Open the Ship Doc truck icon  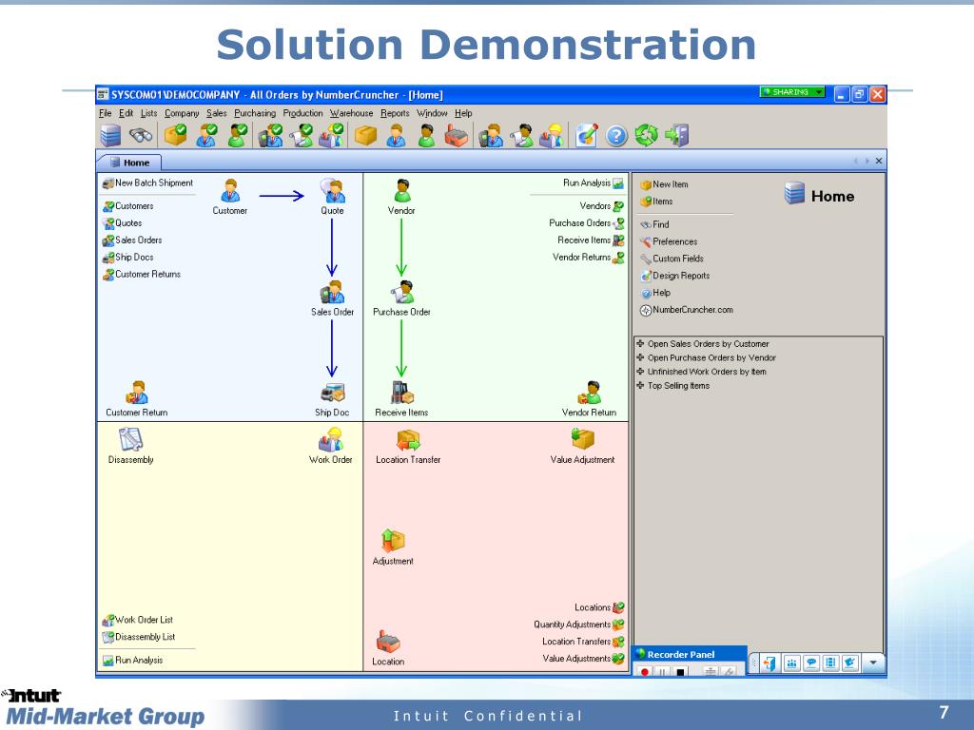tap(332, 393)
